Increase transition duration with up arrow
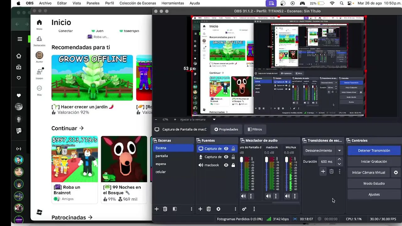The width and height of the screenshot is (402, 226). (x=339, y=159)
